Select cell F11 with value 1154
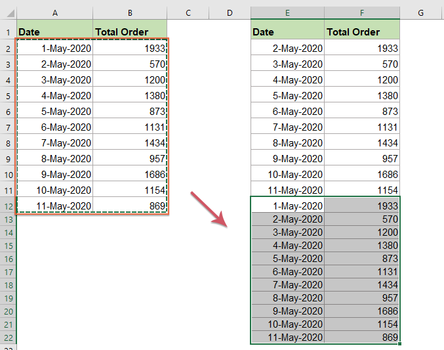444x350 pixels. point(362,190)
